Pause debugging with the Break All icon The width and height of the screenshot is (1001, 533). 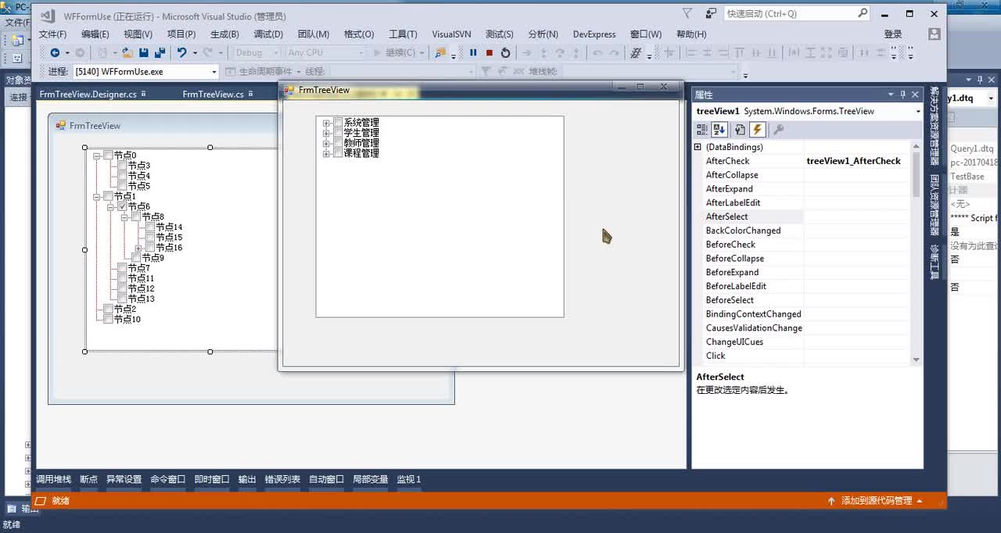473,52
